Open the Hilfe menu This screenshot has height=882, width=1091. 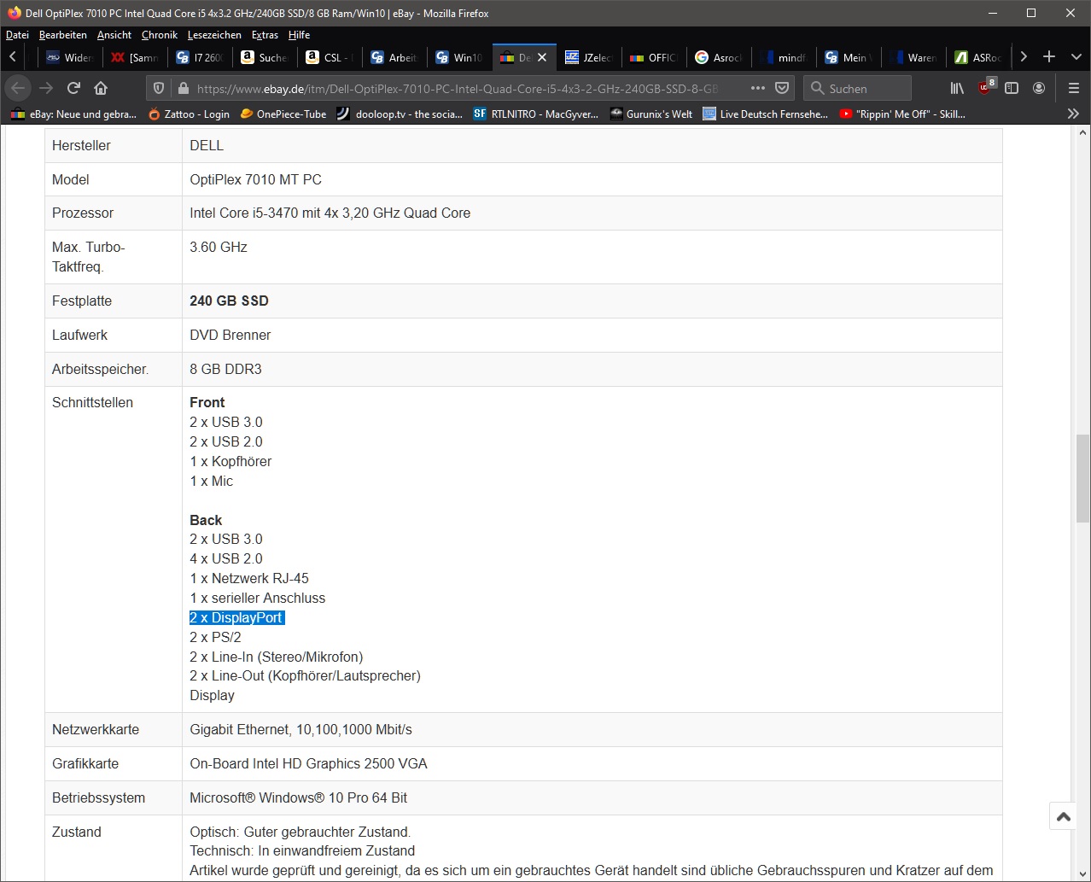pos(299,35)
